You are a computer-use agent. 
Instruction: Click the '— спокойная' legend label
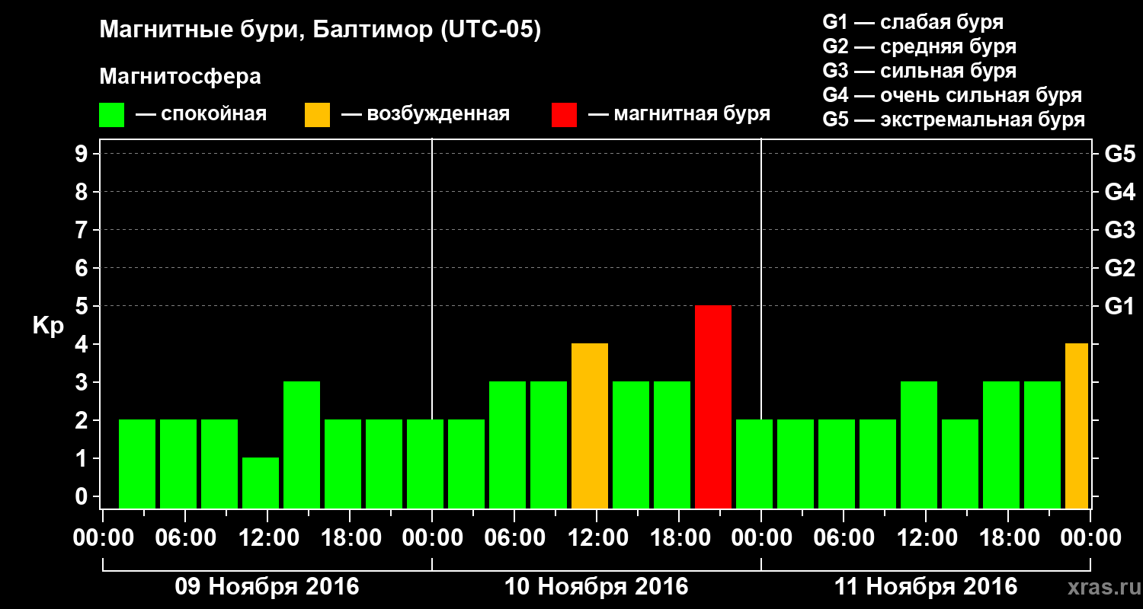[x=201, y=115]
